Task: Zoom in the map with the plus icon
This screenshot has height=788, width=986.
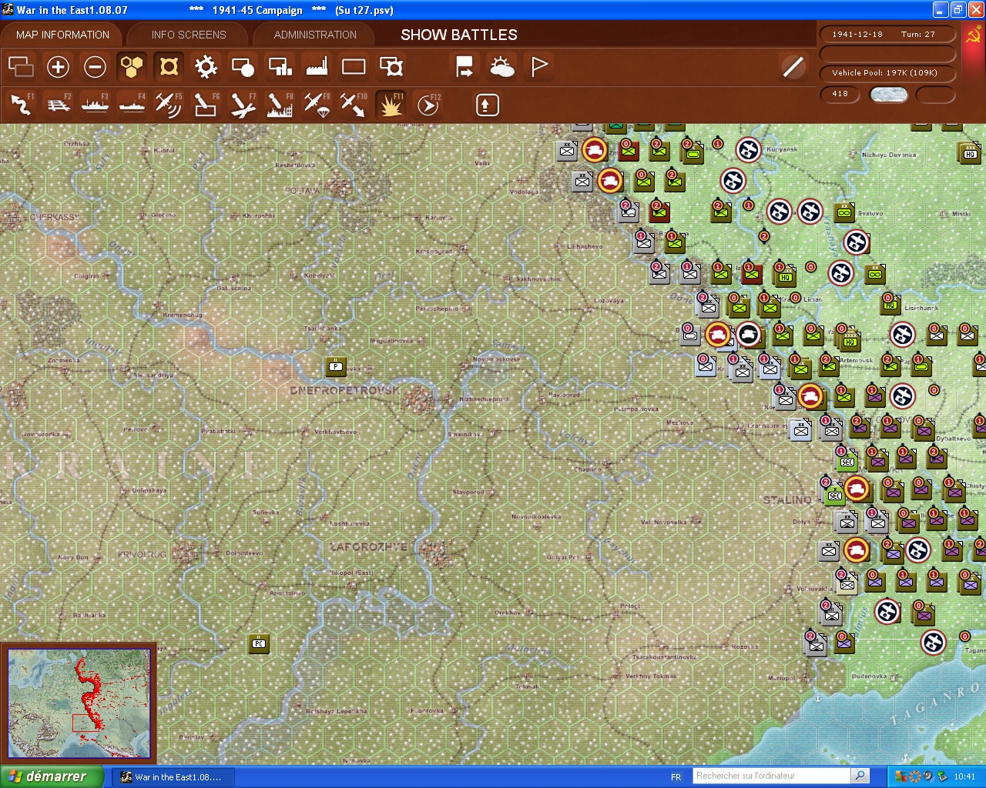Action: pyautogui.click(x=58, y=67)
